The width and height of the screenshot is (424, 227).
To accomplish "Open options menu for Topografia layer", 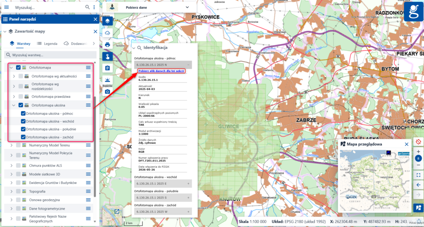I will (x=88, y=191).
